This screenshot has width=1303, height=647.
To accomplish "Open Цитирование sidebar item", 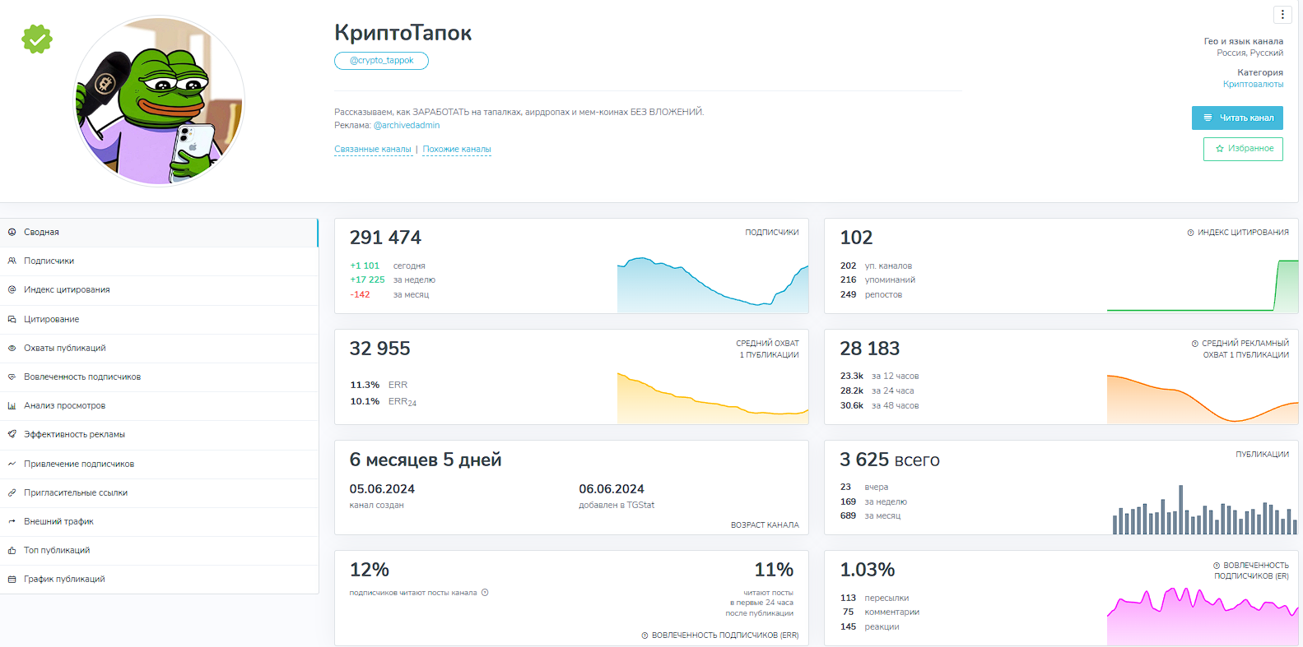I will click(159, 320).
